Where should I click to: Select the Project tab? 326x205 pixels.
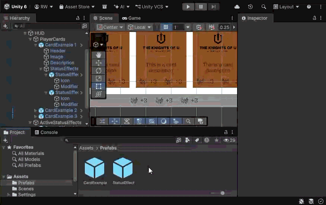pyautogui.click(x=15, y=132)
